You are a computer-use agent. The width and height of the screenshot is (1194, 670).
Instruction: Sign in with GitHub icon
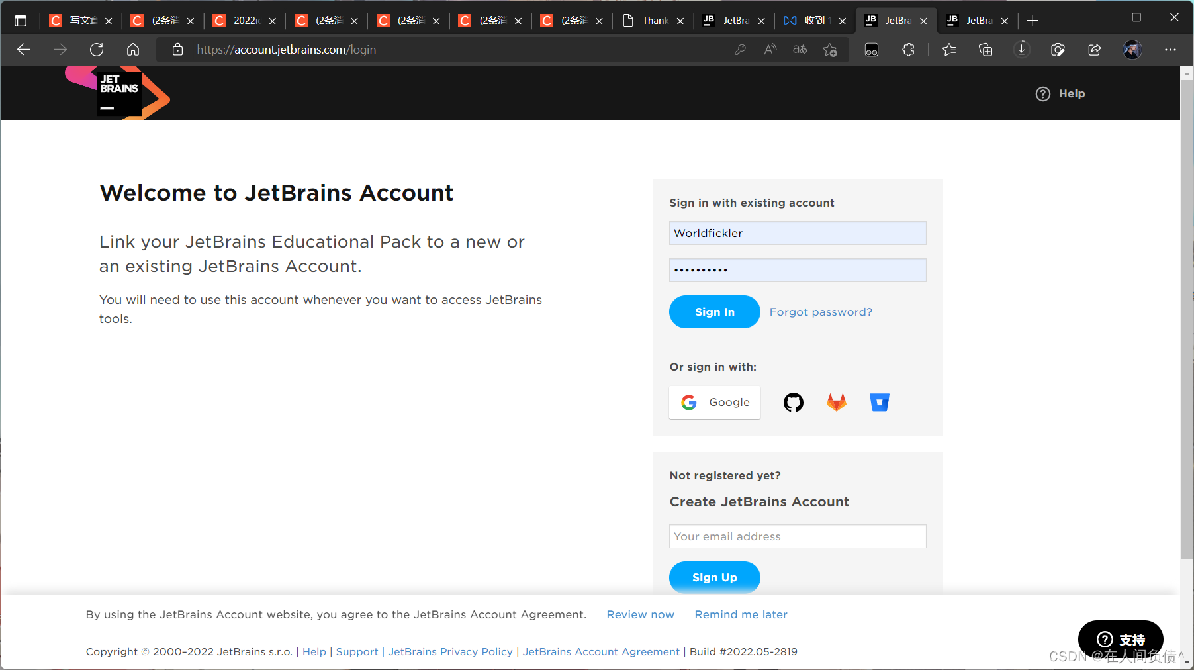(x=793, y=402)
